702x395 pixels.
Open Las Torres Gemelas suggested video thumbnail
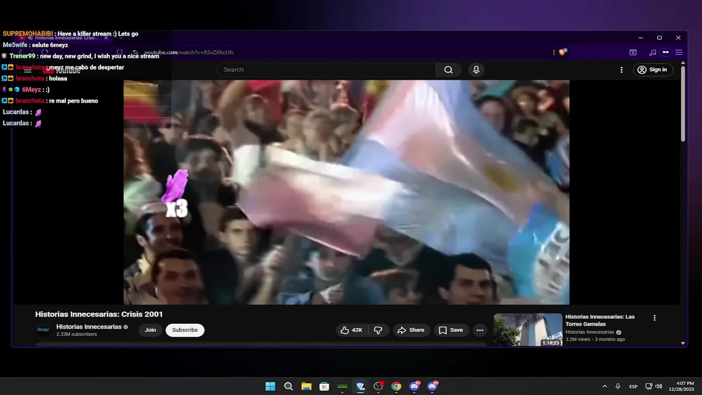point(528,330)
